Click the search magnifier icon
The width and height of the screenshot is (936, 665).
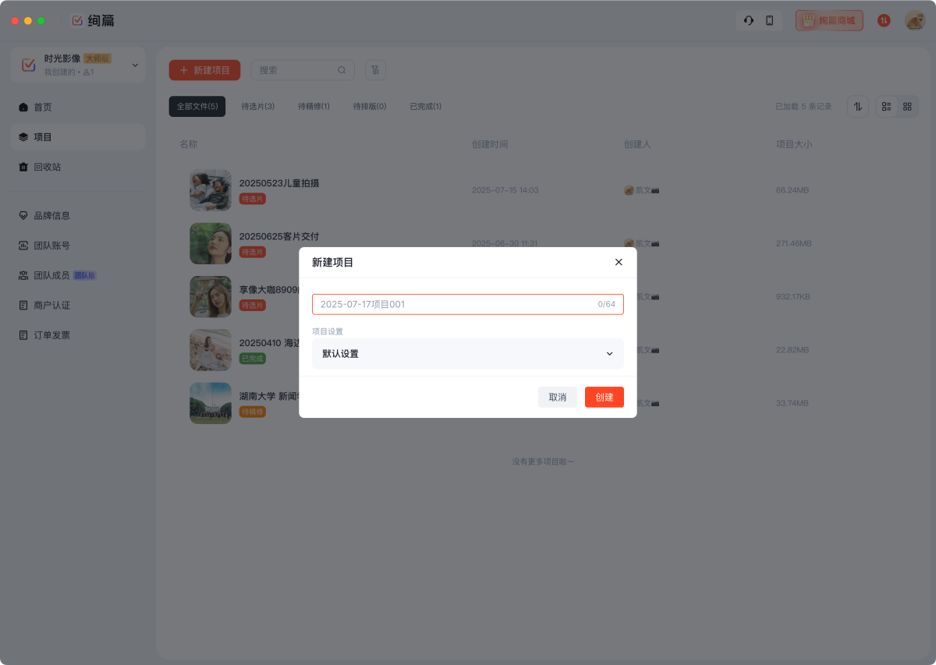tap(342, 70)
